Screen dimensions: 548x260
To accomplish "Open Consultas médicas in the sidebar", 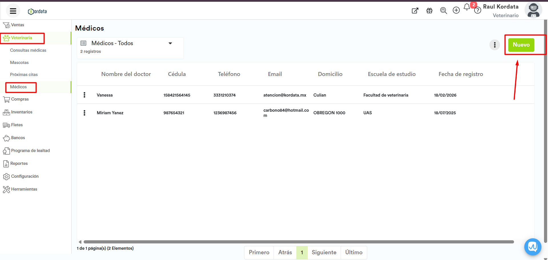I will click(x=28, y=50).
